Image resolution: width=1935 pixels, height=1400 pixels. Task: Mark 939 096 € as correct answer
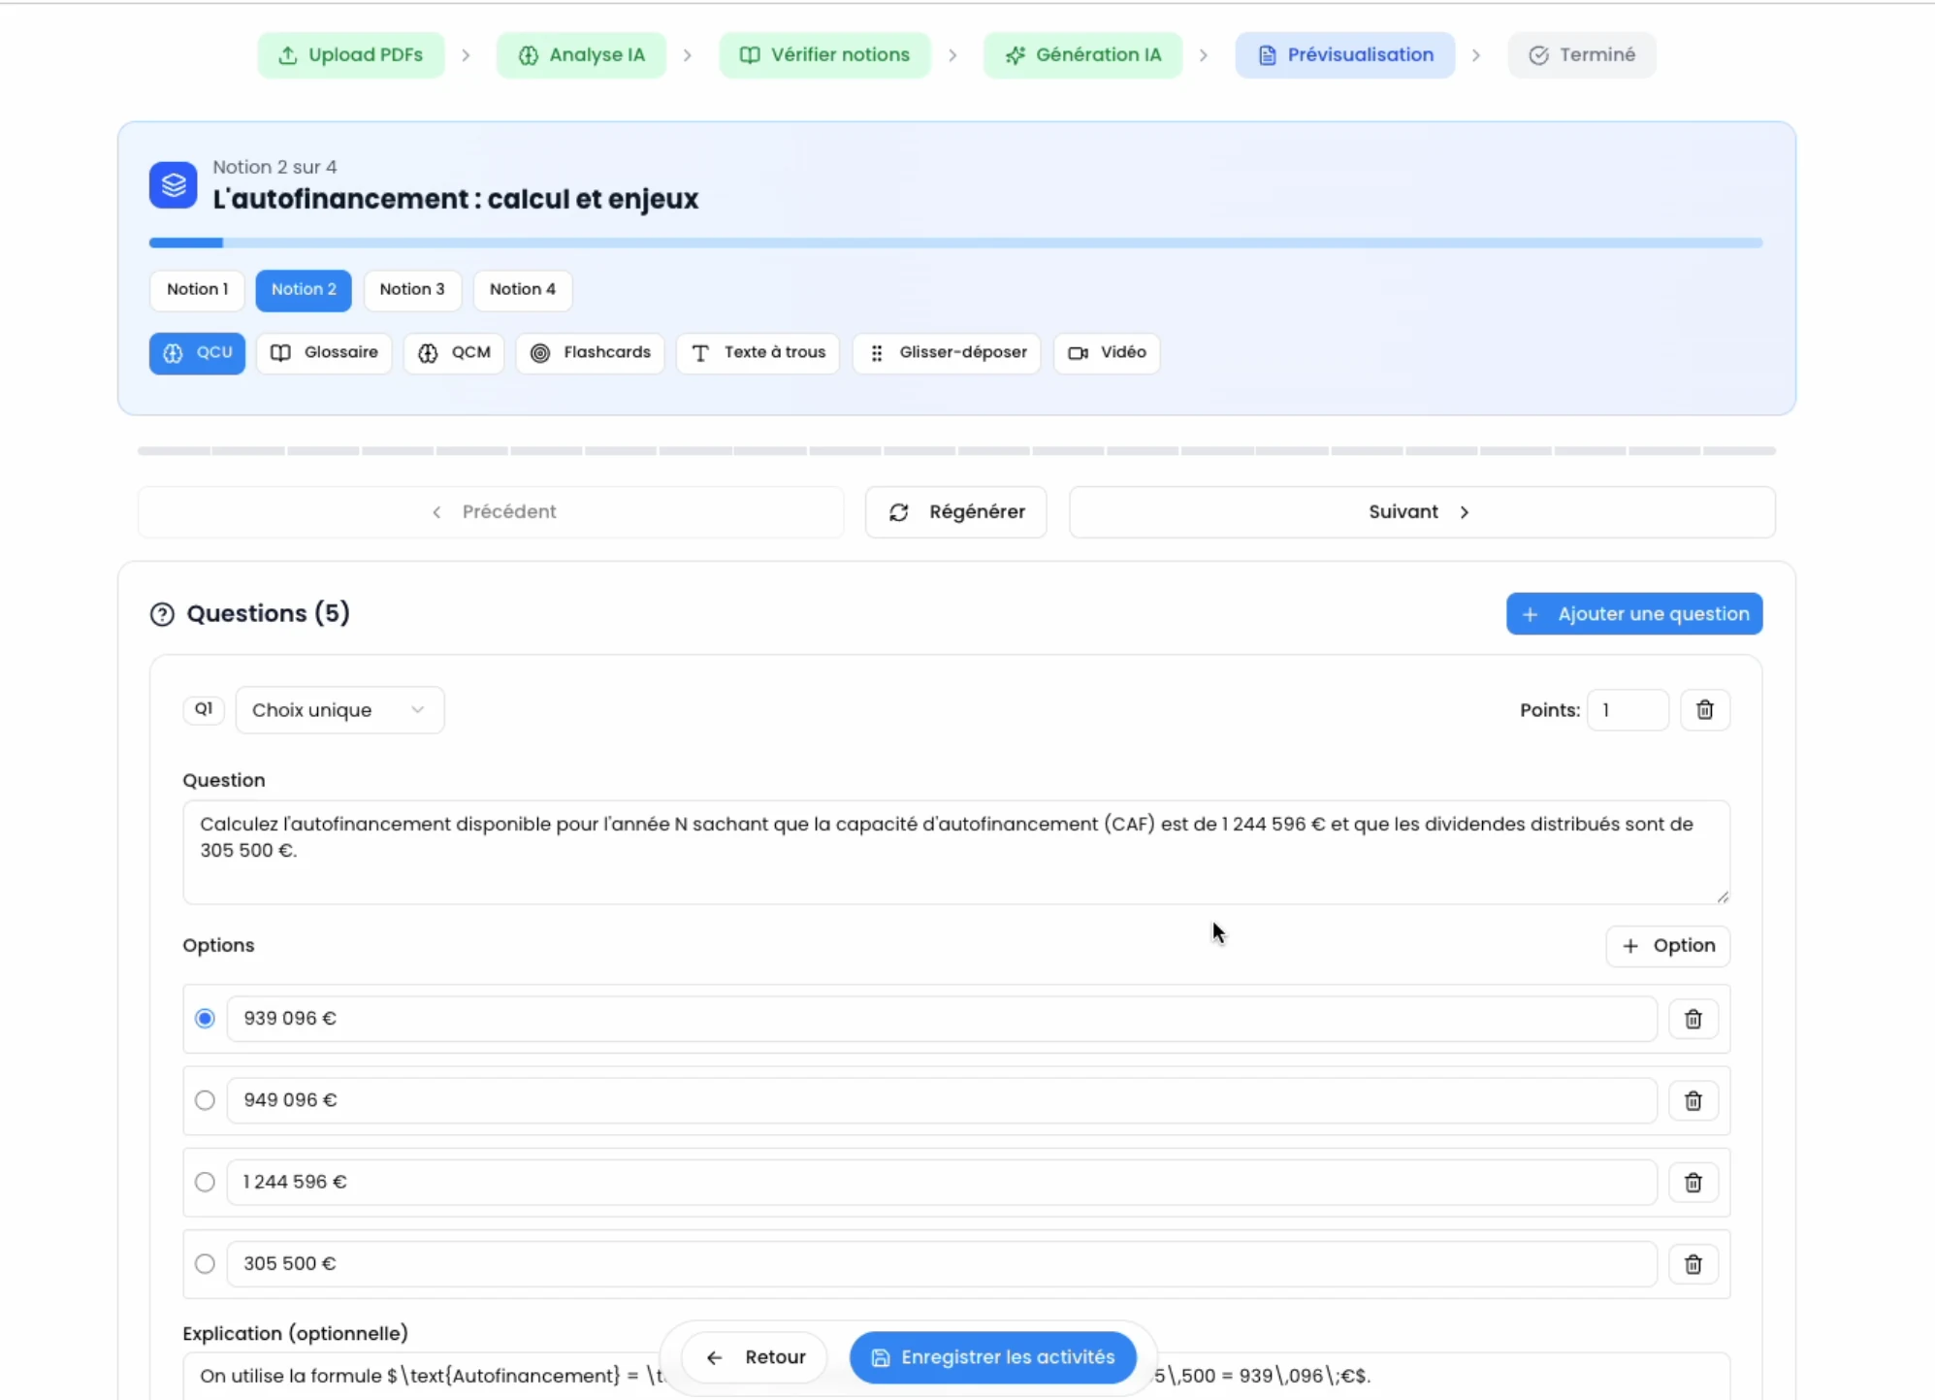coord(205,1019)
